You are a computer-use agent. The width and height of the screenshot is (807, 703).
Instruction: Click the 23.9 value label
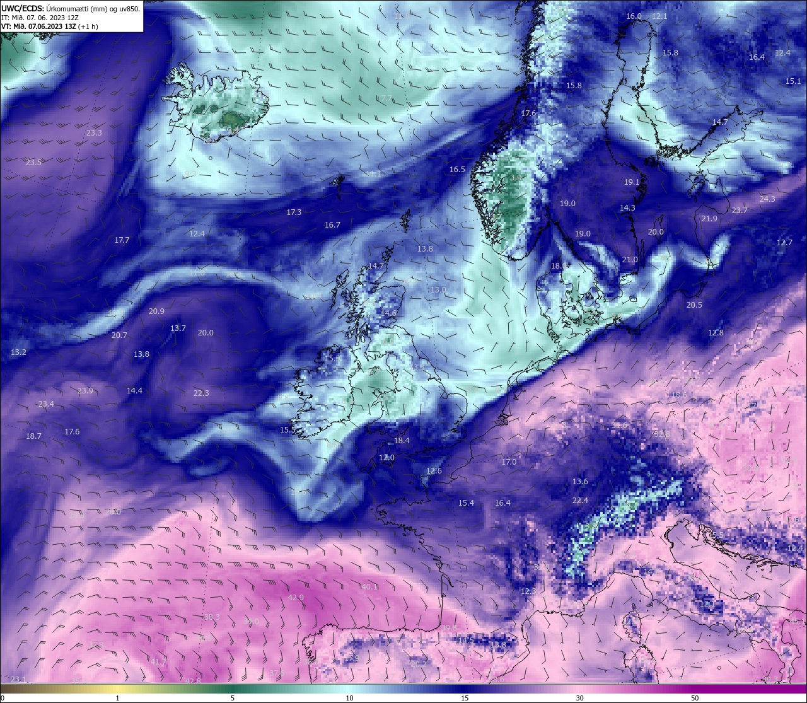pyautogui.click(x=85, y=390)
